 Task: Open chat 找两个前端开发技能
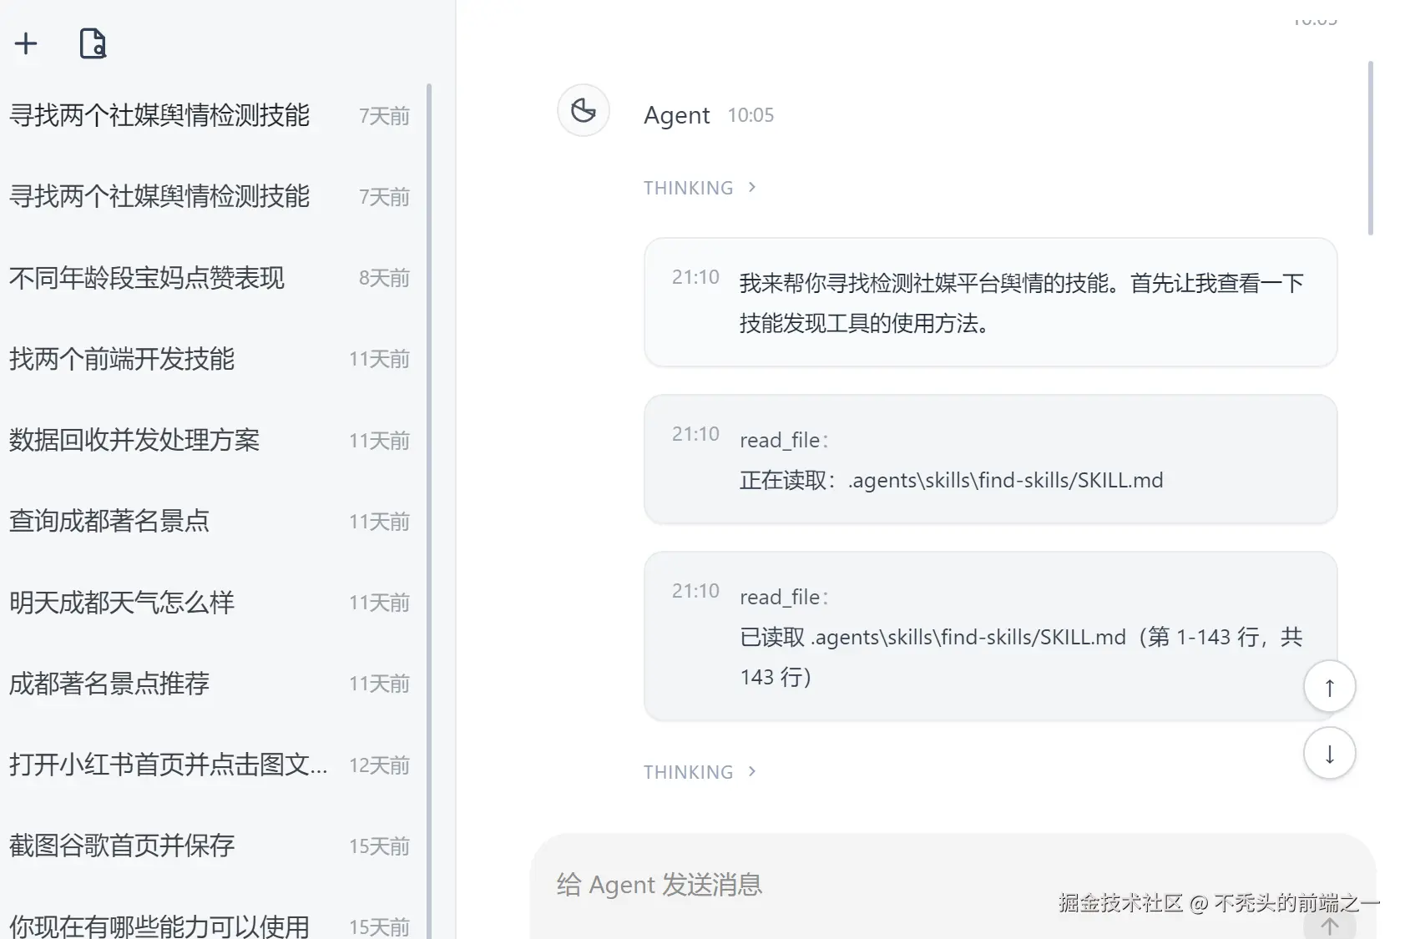click(210, 359)
